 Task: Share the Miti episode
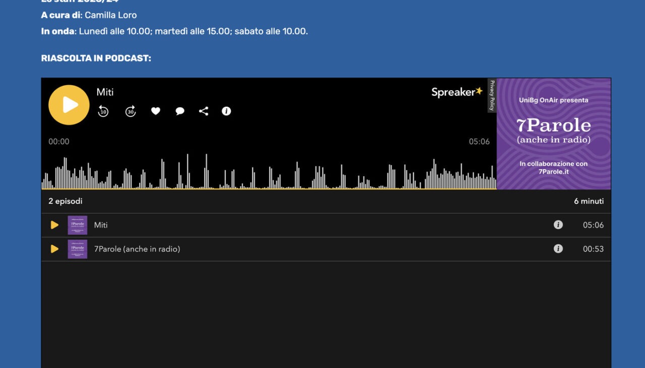pos(204,111)
